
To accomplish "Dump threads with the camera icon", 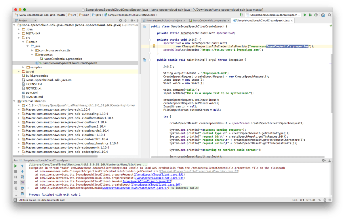I will click(16, 183).
